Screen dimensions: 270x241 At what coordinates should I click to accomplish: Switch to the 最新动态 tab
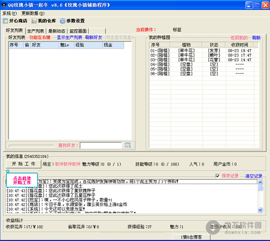(57, 31)
